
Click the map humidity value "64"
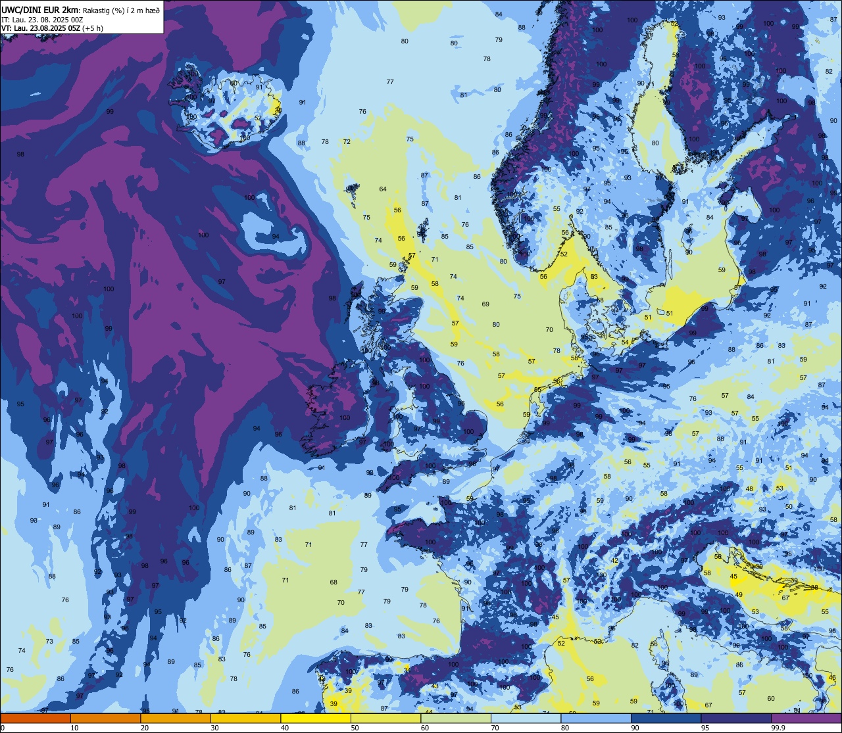383,189
